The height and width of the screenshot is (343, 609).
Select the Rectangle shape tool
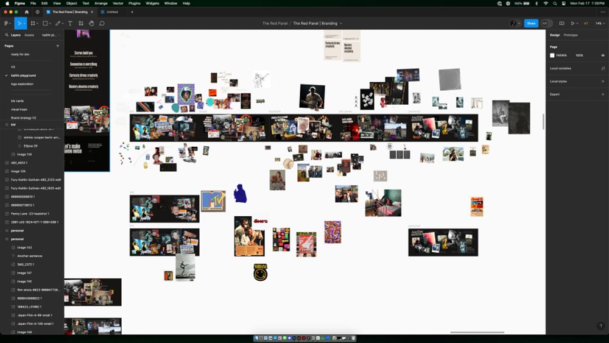tap(45, 23)
